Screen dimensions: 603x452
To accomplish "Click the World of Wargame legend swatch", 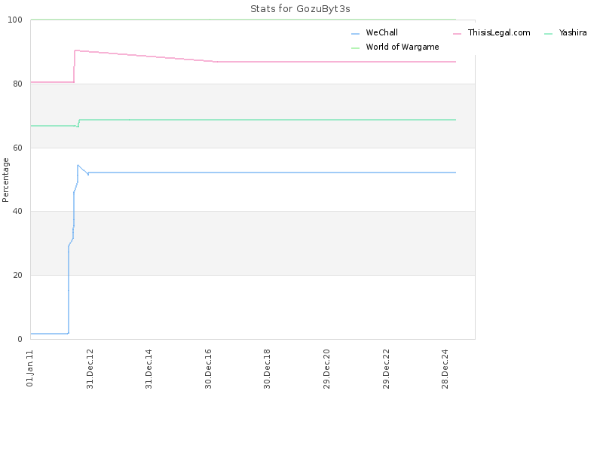I will pos(355,48).
